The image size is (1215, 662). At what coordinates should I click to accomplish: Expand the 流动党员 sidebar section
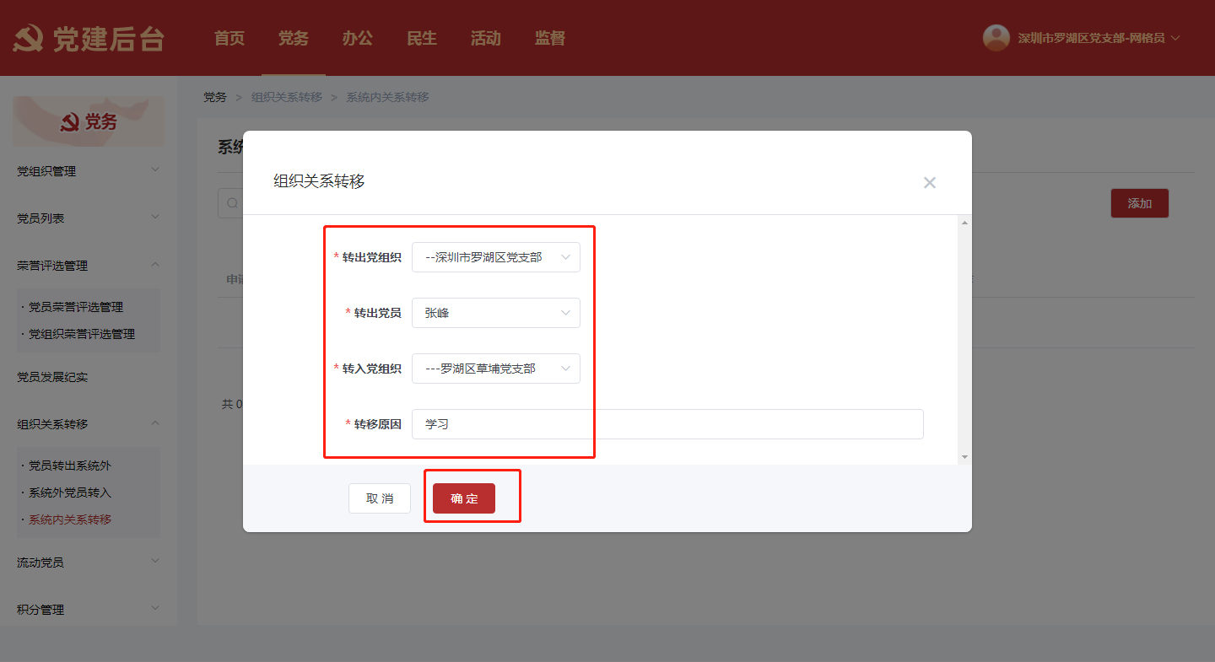pyautogui.click(x=88, y=562)
